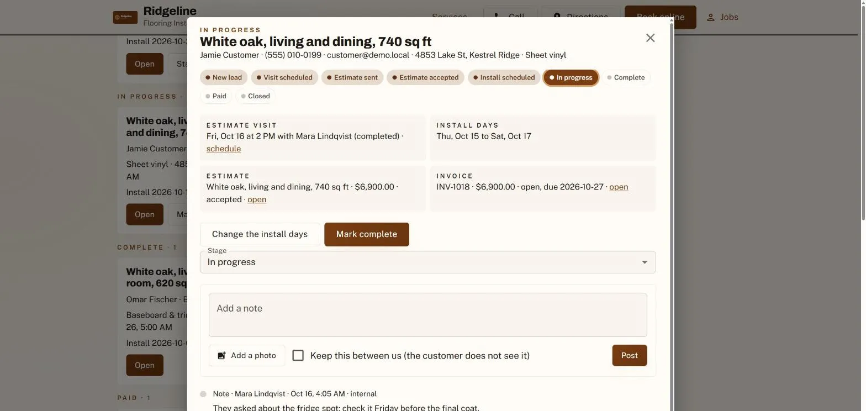
Task: Click the 'ESTIMATE VISIT' section label
Action: (x=242, y=125)
